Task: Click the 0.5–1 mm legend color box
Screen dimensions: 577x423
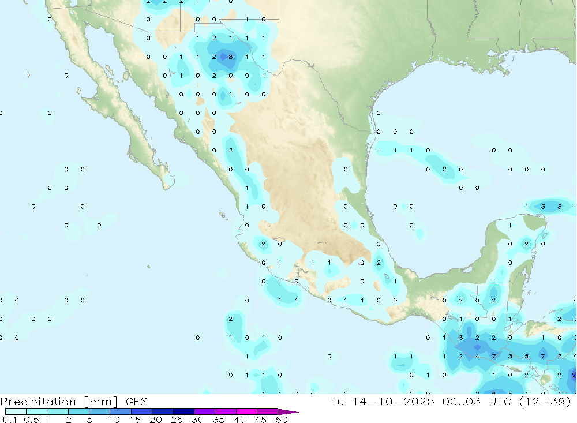Action: [37, 411]
